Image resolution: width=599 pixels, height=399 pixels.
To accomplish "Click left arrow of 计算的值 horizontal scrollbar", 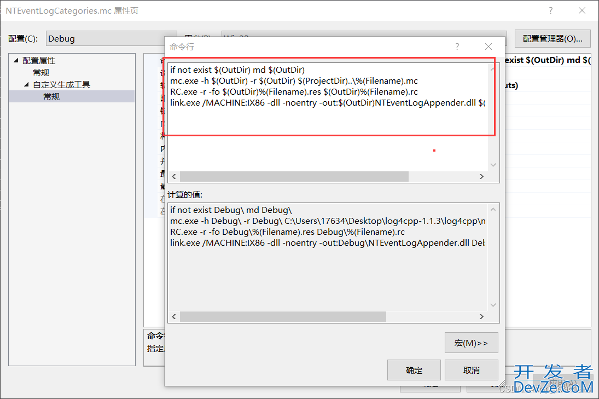I will (174, 316).
